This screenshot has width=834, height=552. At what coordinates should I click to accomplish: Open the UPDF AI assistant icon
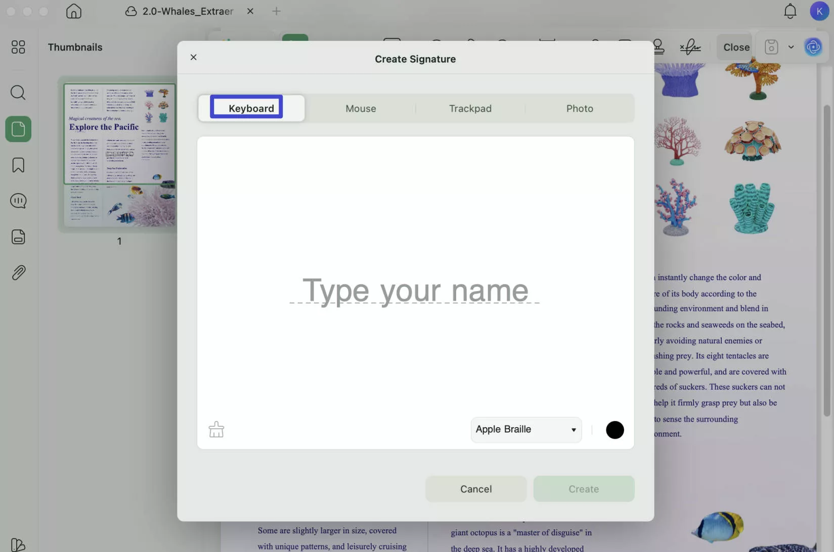(813, 47)
